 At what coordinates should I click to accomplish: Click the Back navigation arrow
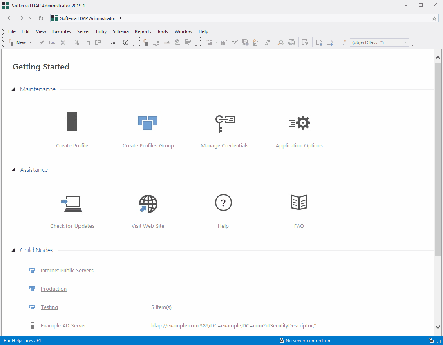[x=10, y=18]
